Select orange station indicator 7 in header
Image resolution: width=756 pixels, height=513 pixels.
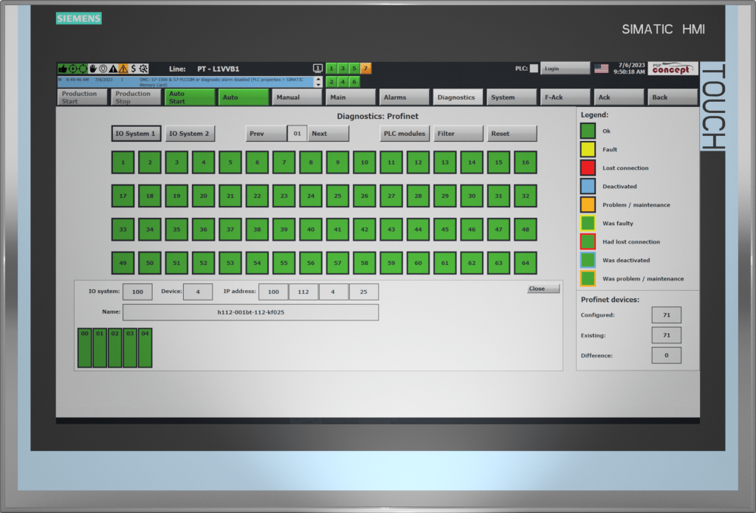pyautogui.click(x=365, y=69)
